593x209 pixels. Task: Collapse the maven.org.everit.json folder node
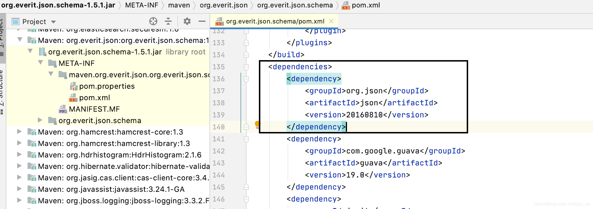click(x=51, y=74)
